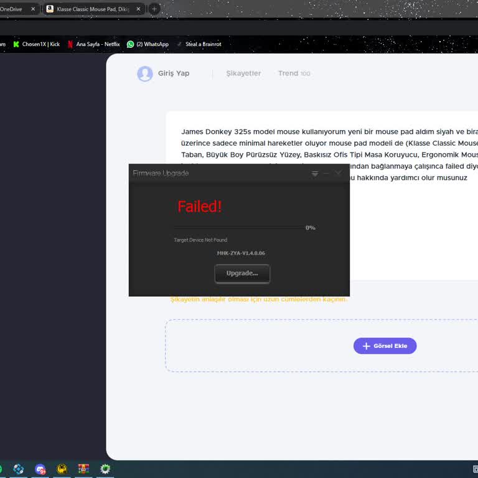Open the WhatsApp bookmark
The height and width of the screenshot is (478, 478).
pos(148,44)
